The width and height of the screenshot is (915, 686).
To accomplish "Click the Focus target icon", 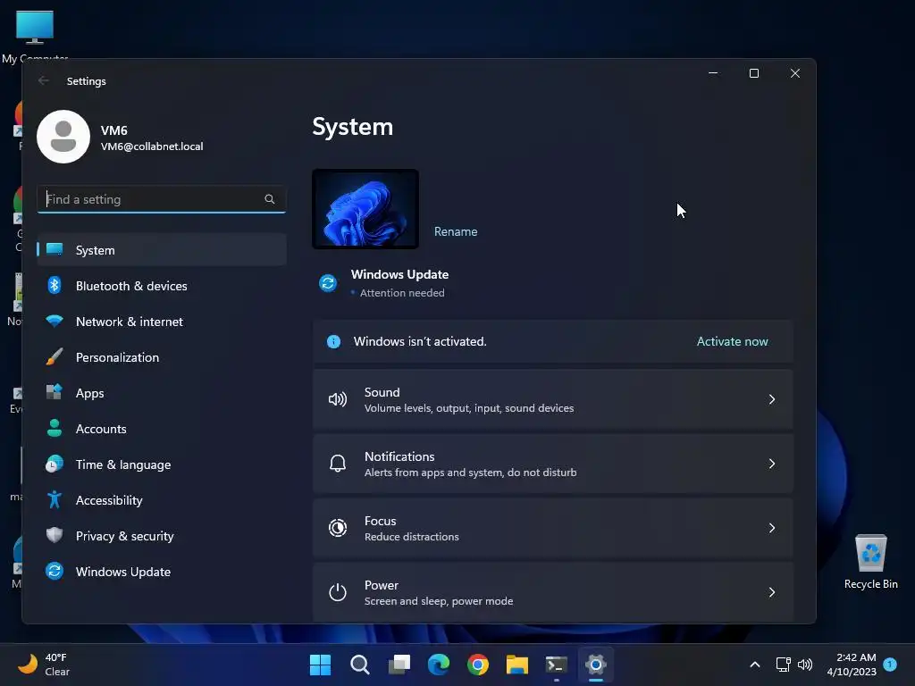I will point(338,528).
